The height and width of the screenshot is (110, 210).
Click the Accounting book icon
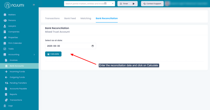pyautogui.click(x=5, y=55)
